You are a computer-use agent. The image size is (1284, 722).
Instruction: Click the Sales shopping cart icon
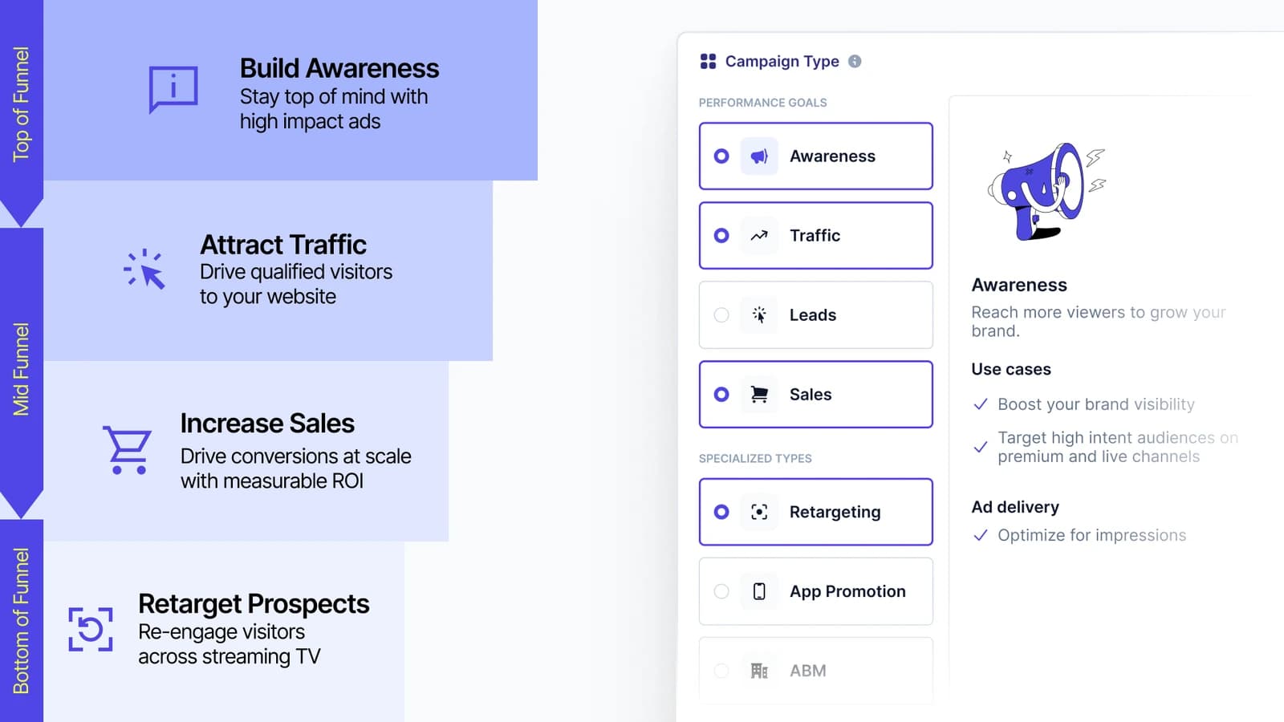pos(759,395)
